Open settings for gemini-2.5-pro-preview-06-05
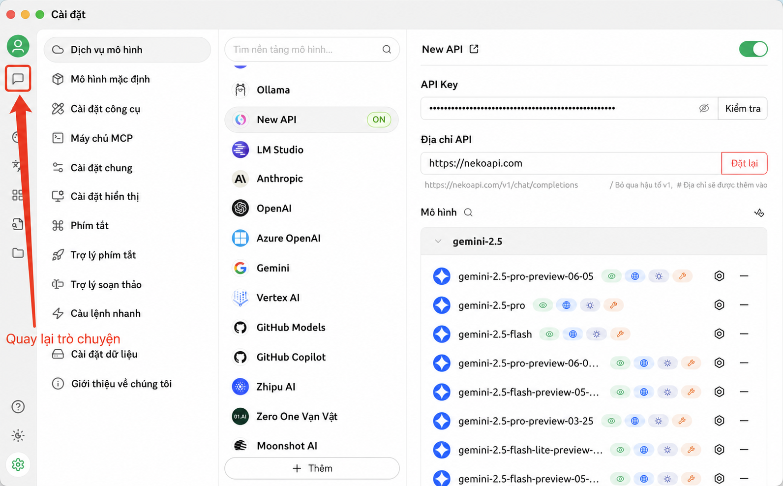Image resolution: width=783 pixels, height=486 pixels. tap(719, 276)
